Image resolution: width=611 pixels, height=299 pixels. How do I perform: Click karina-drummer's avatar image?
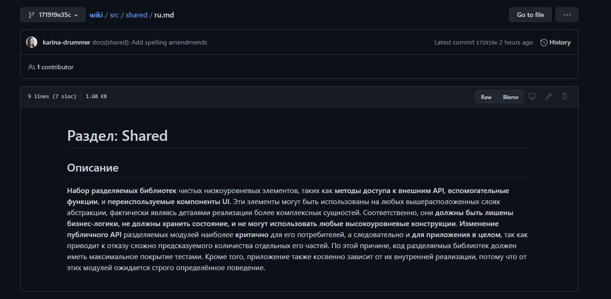(32, 42)
